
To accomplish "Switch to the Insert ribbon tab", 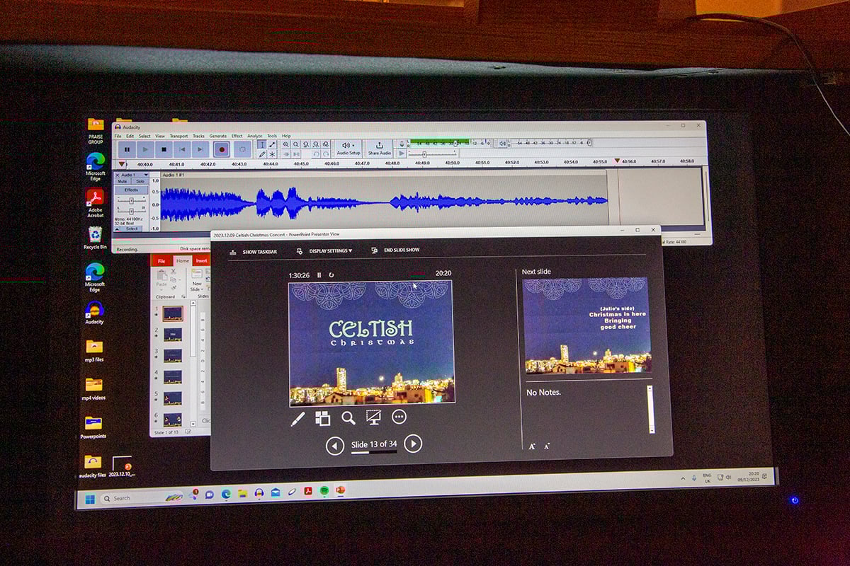I will click(x=202, y=260).
